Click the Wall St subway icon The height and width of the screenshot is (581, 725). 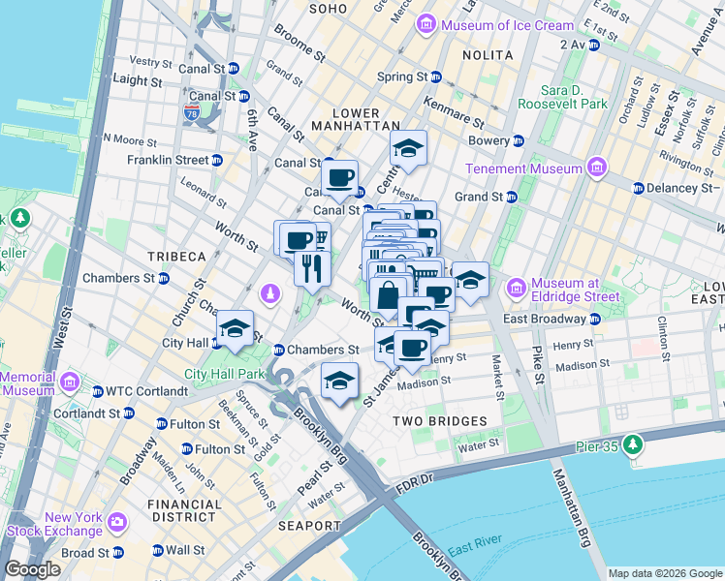pyautogui.click(x=158, y=551)
